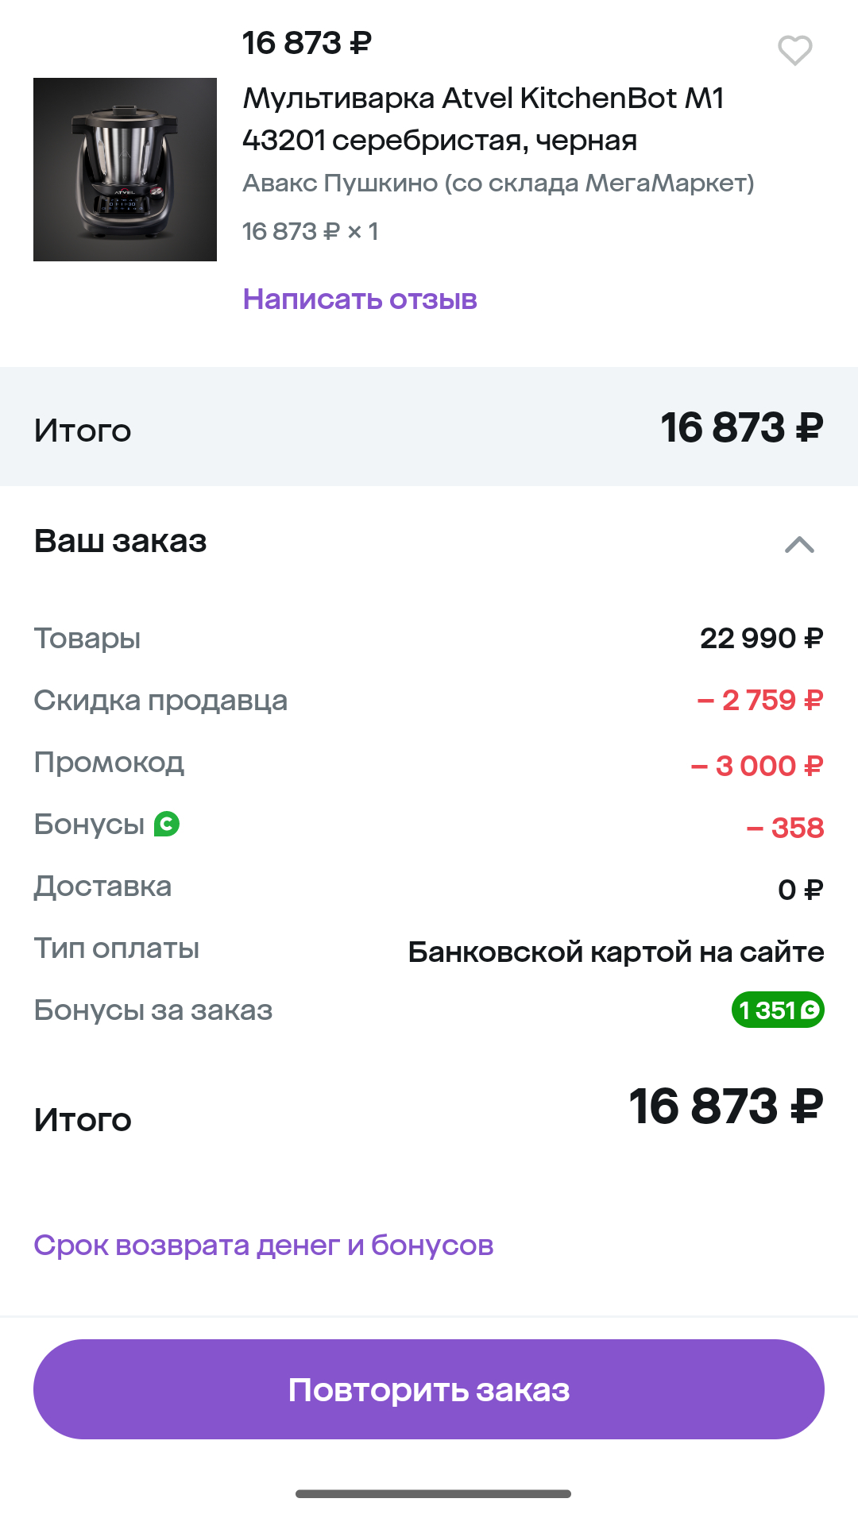Tap the Ваш заказ section header
The image size is (858, 1514).
click(121, 541)
